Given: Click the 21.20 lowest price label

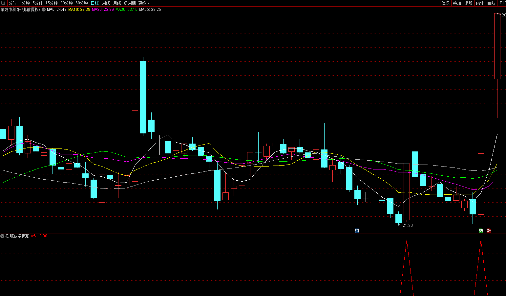Looking at the screenshot, I should coord(408,226).
